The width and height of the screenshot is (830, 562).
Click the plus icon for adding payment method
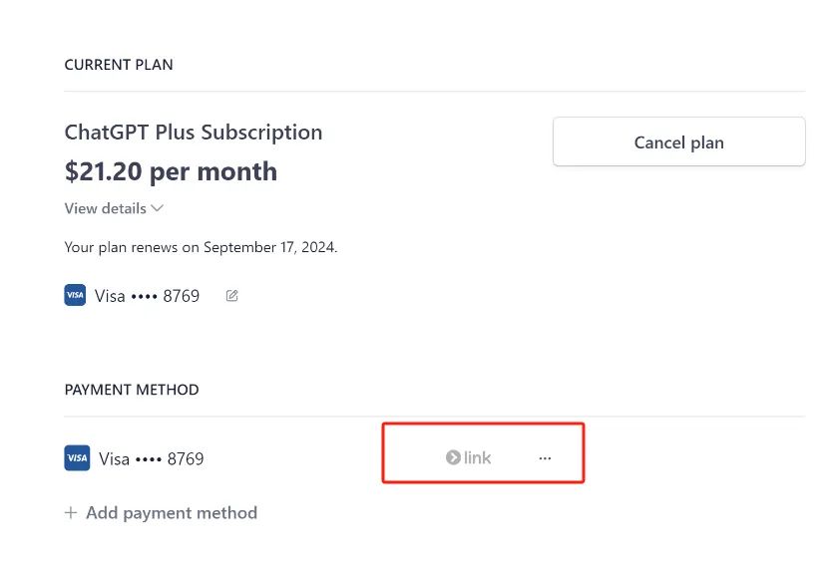tap(71, 513)
